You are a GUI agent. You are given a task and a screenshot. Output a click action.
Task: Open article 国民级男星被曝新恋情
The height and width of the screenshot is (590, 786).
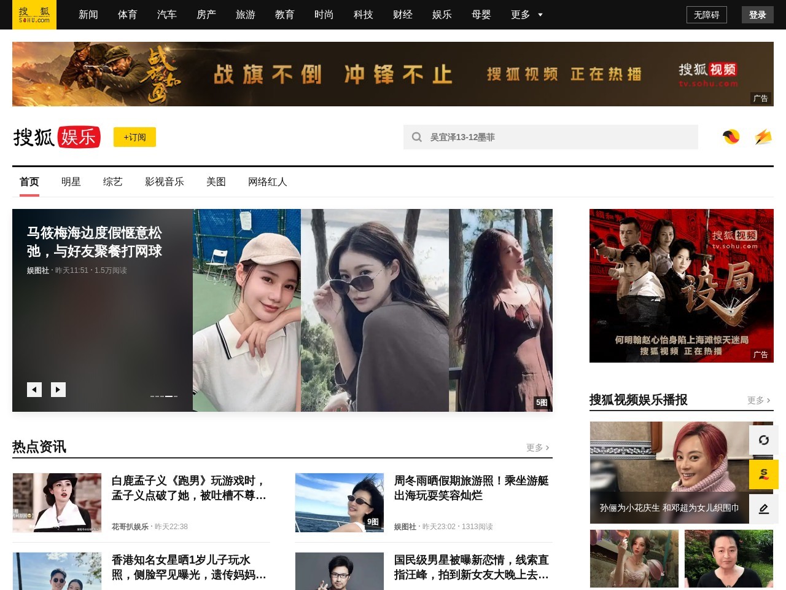472,567
